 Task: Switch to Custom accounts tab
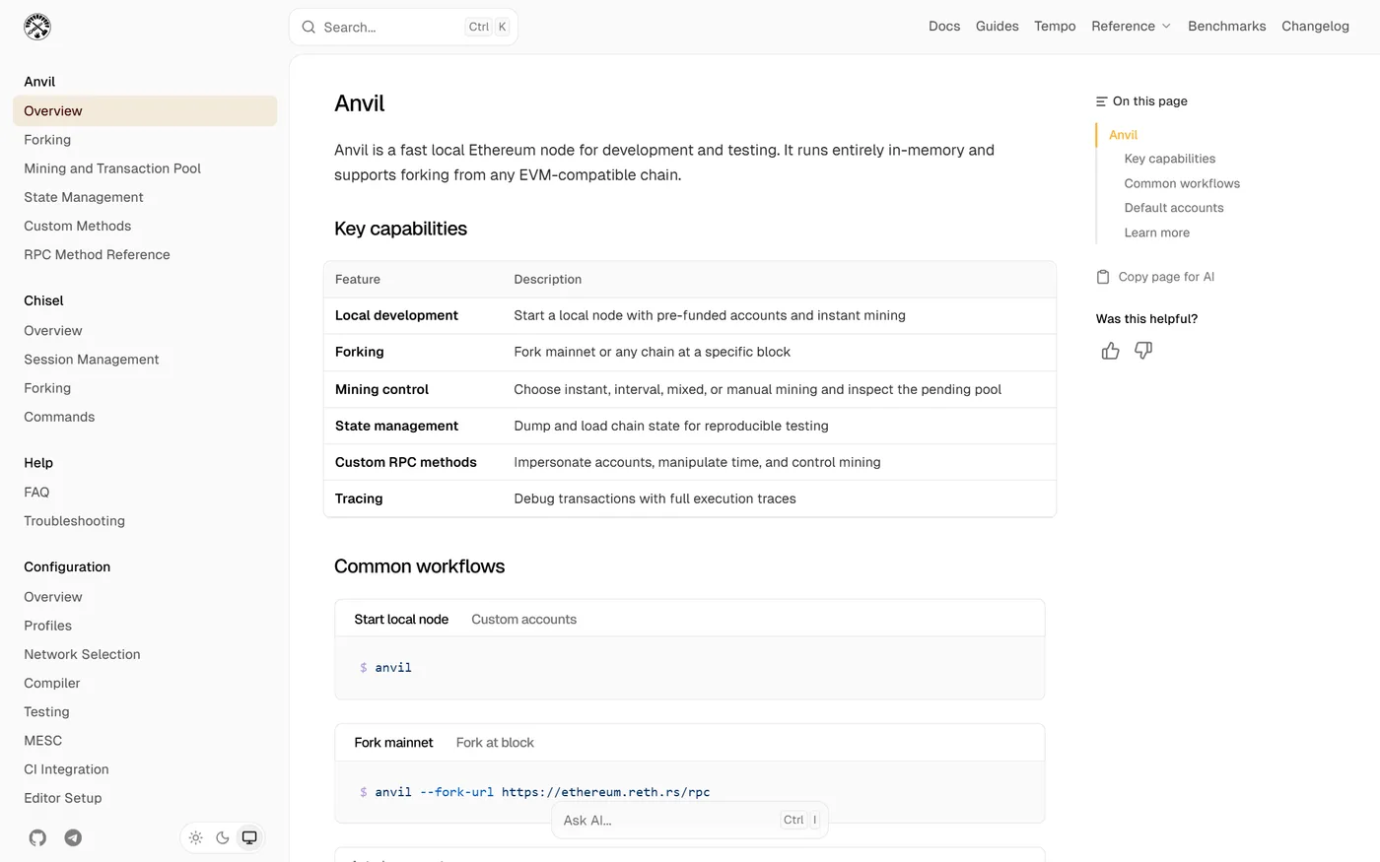coord(523,620)
